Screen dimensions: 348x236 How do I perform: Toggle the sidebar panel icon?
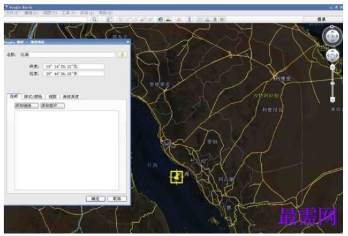point(109,19)
